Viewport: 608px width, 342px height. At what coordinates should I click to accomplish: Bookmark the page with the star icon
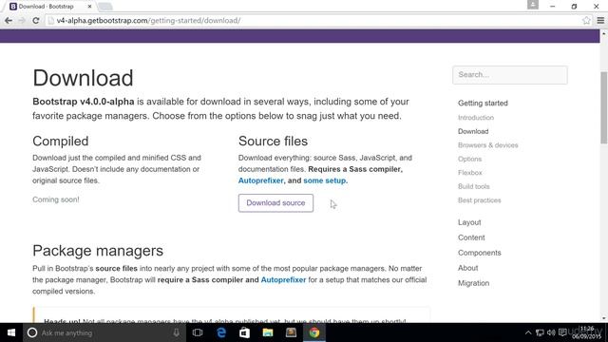point(586,21)
